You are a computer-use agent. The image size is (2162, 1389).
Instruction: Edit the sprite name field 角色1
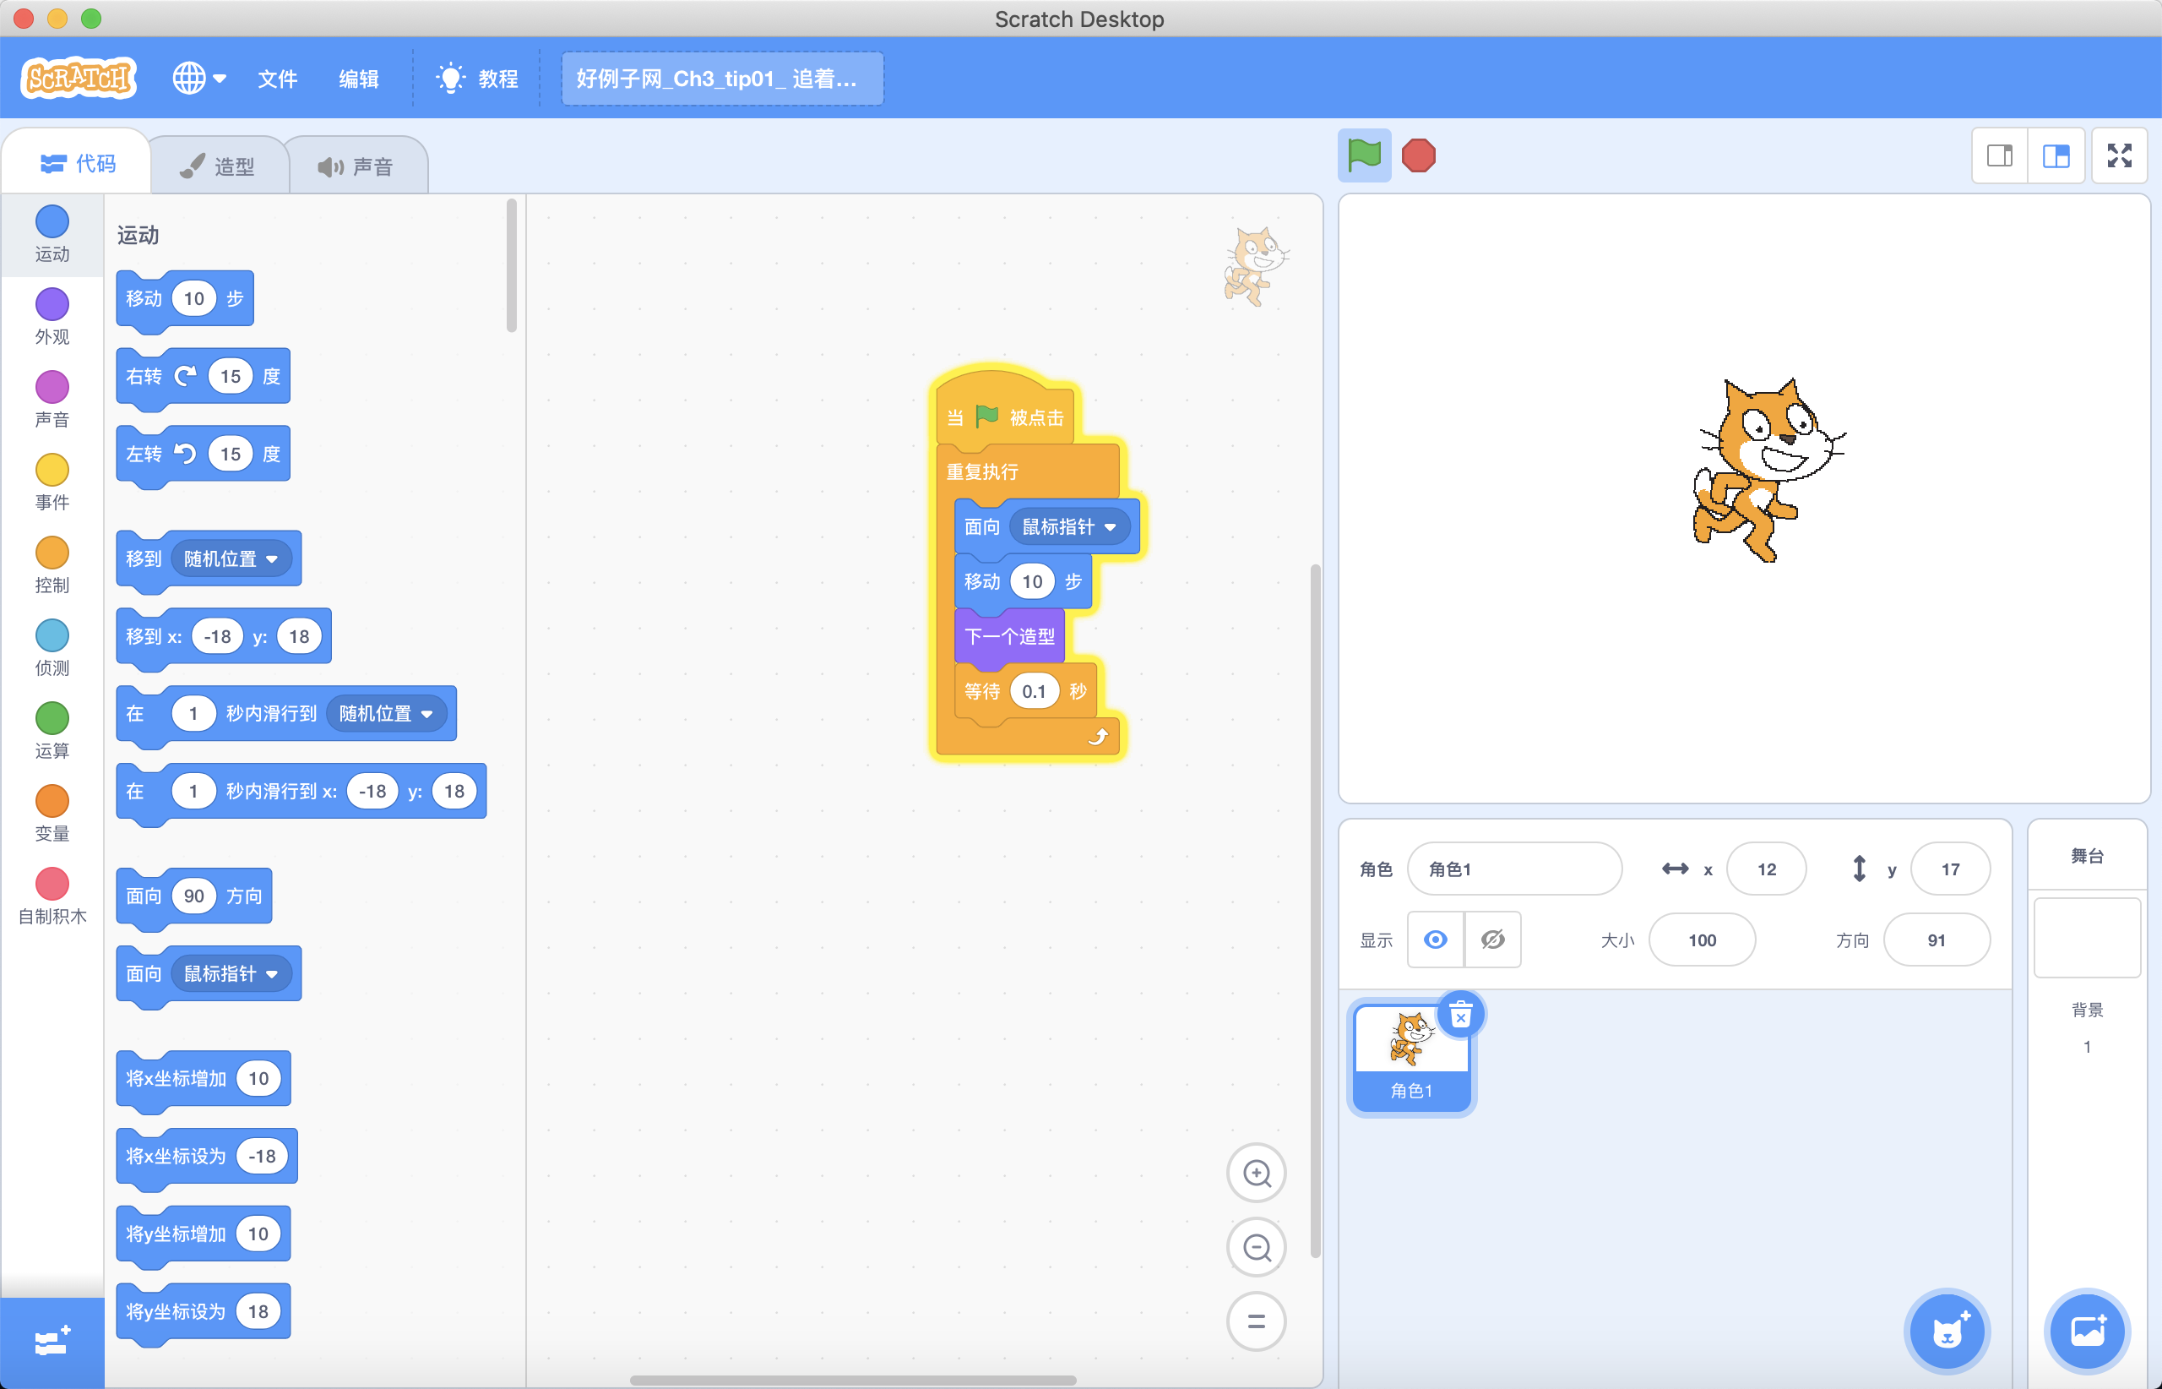click(x=1514, y=869)
